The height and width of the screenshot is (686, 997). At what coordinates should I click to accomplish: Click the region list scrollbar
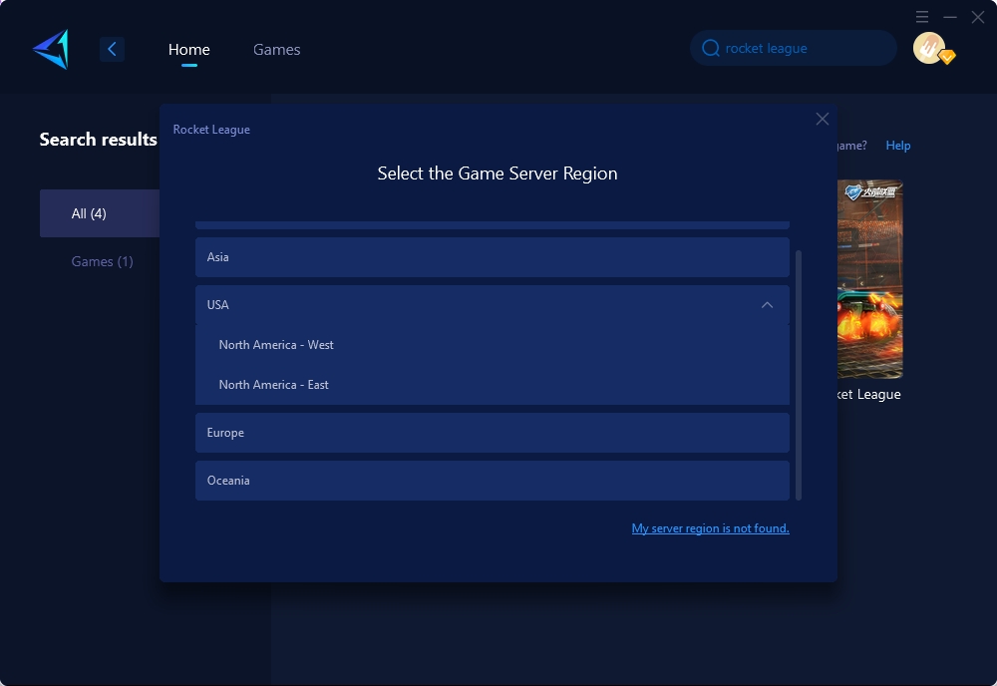pyautogui.click(x=799, y=375)
